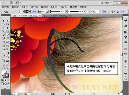Open the Layers panel icon

click(x=126, y=73)
